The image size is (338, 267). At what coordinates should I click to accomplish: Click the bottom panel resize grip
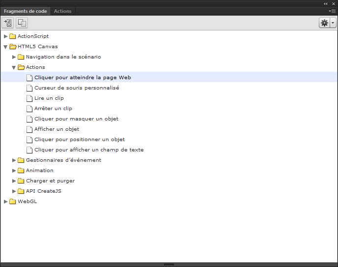tap(169, 265)
